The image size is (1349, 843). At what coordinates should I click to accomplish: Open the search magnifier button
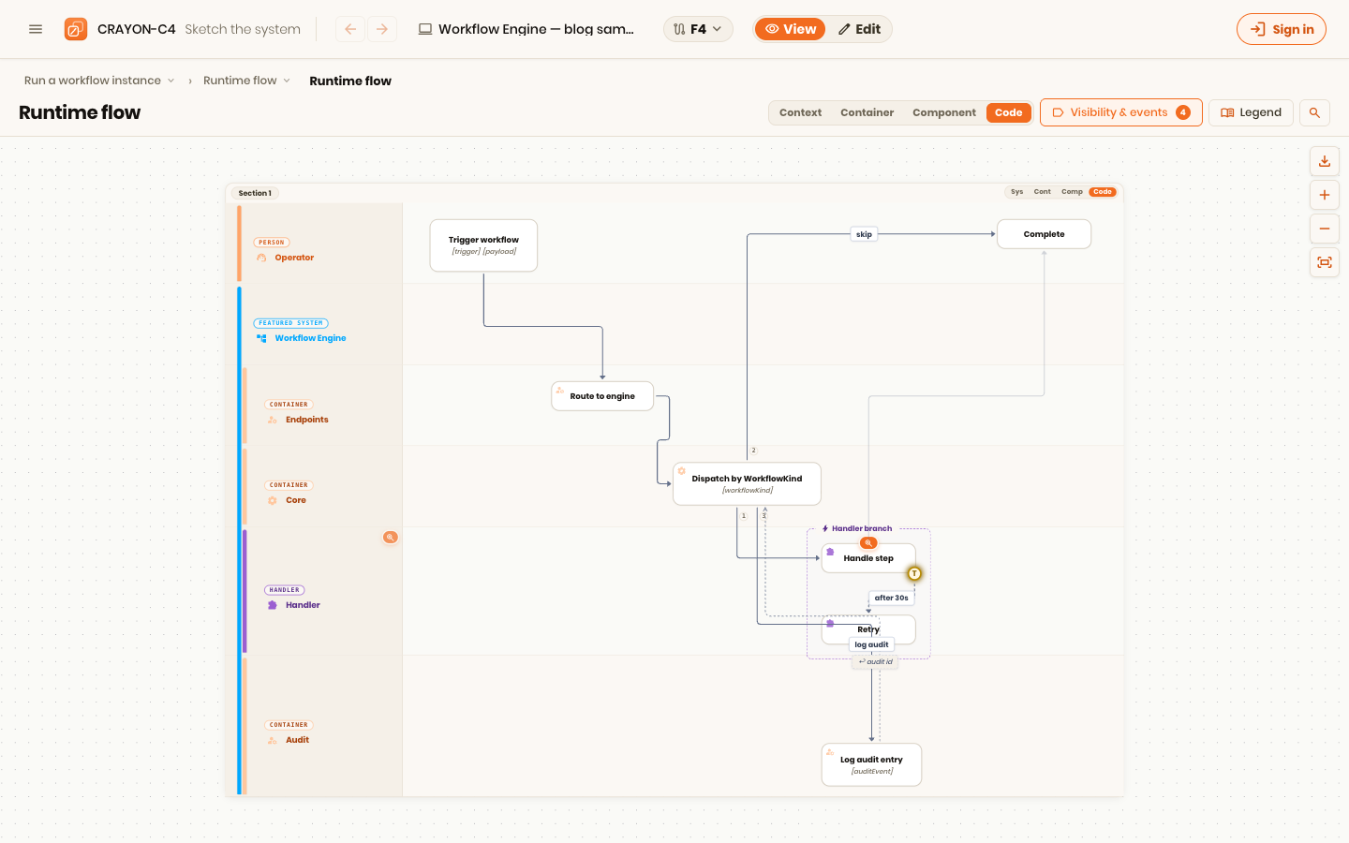point(1314,112)
